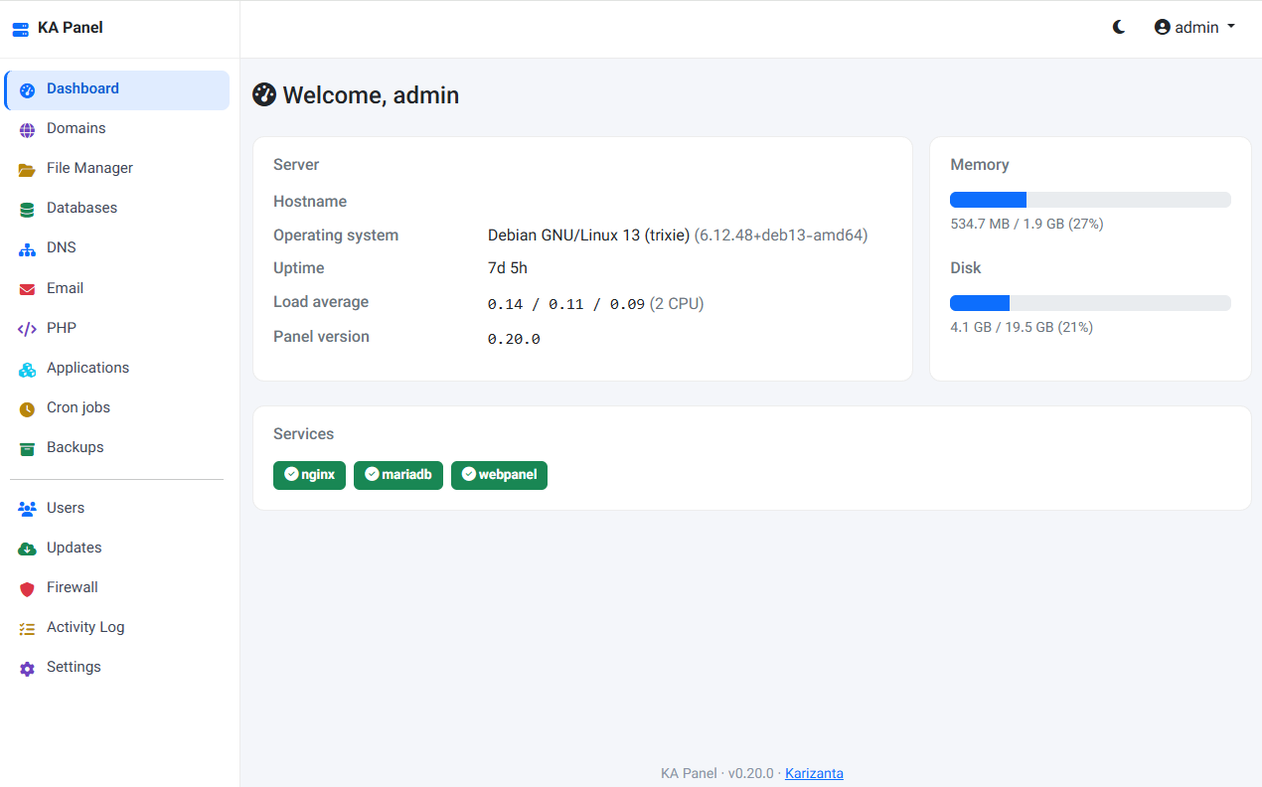This screenshot has height=787, width=1262.
Task: Click the DNS network icon
Action: tap(27, 248)
